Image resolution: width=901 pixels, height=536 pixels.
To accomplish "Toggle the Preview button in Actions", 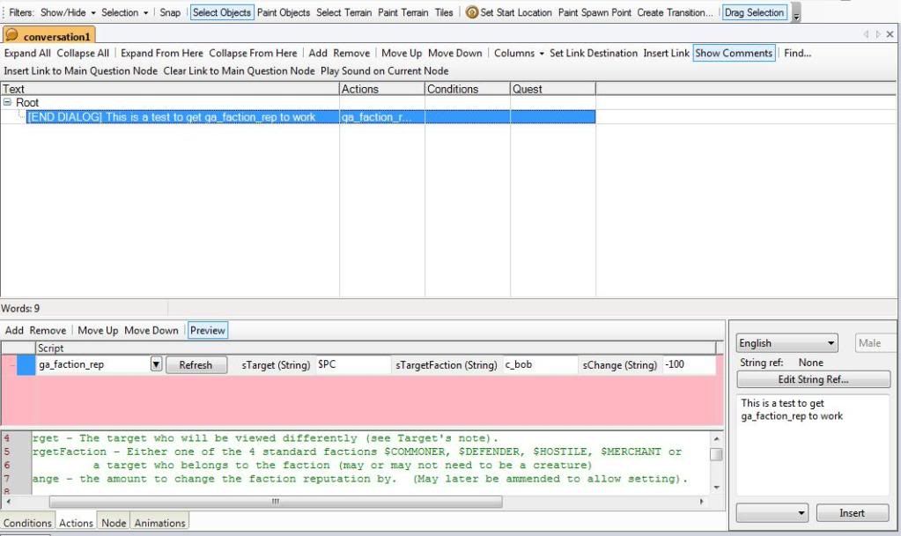I will [x=208, y=330].
